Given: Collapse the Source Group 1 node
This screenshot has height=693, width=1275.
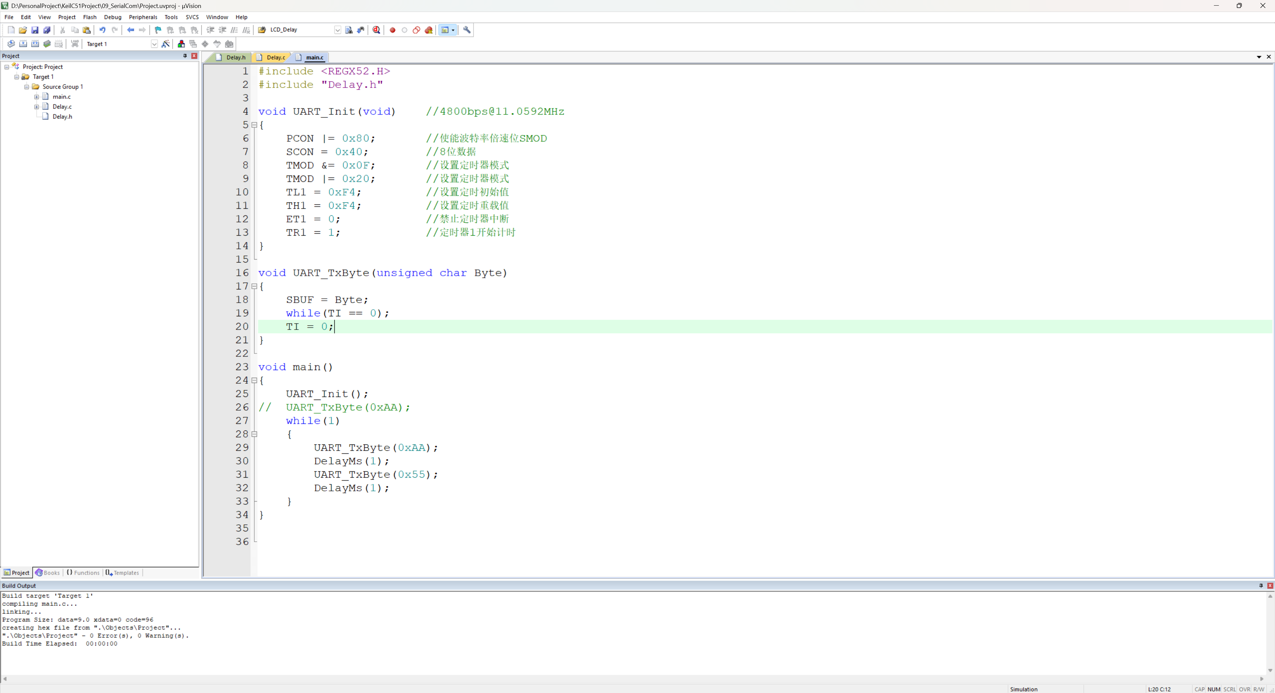Looking at the screenshot, I should [x=27, y=87].
